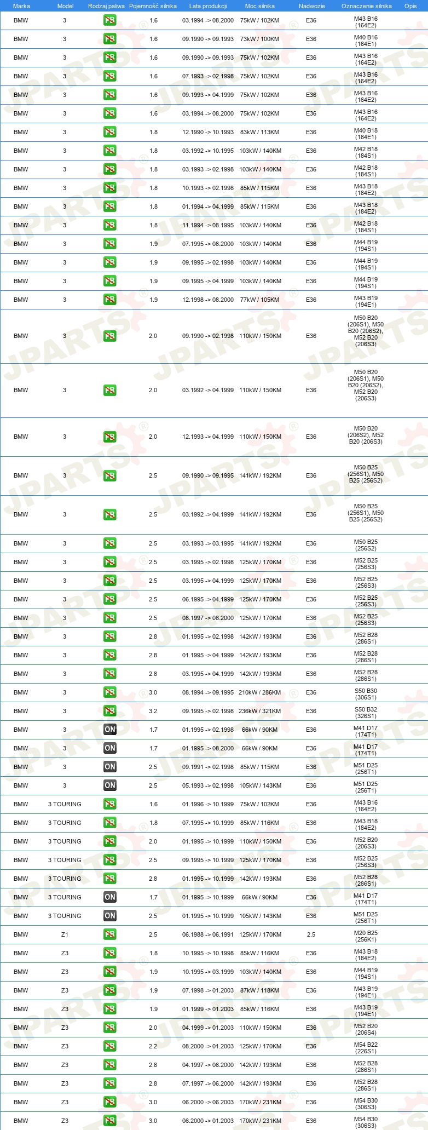Image resolution: width=428 pixels, height=1130 pixels.
Task: Click the PB icon in the 210kW / 286KM row
Action: [x=109, y=692]
